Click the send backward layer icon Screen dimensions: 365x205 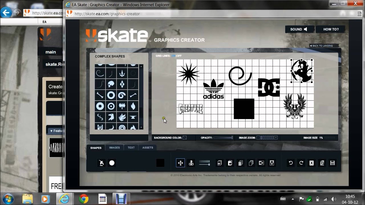(230, 163)
